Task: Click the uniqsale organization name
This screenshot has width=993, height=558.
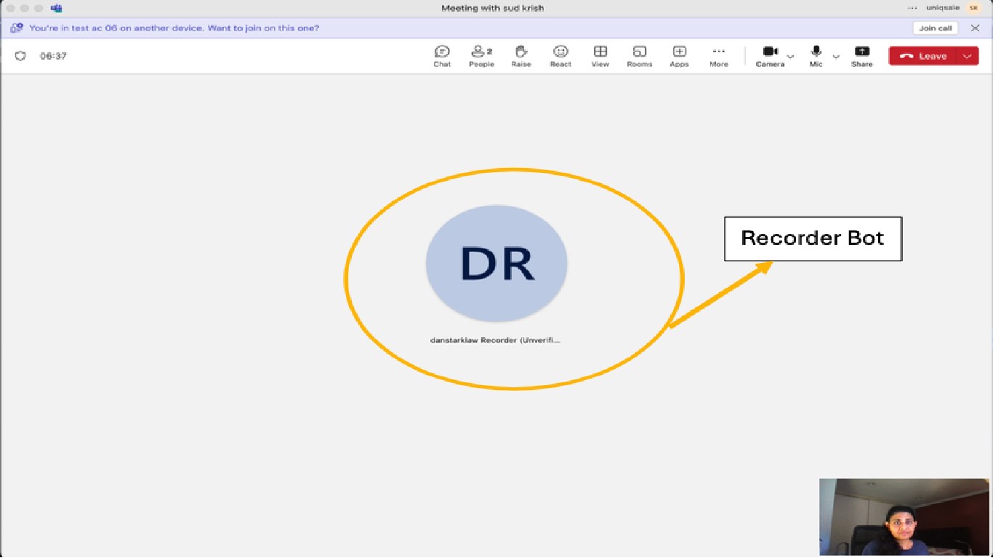Action: pos(943,8)
